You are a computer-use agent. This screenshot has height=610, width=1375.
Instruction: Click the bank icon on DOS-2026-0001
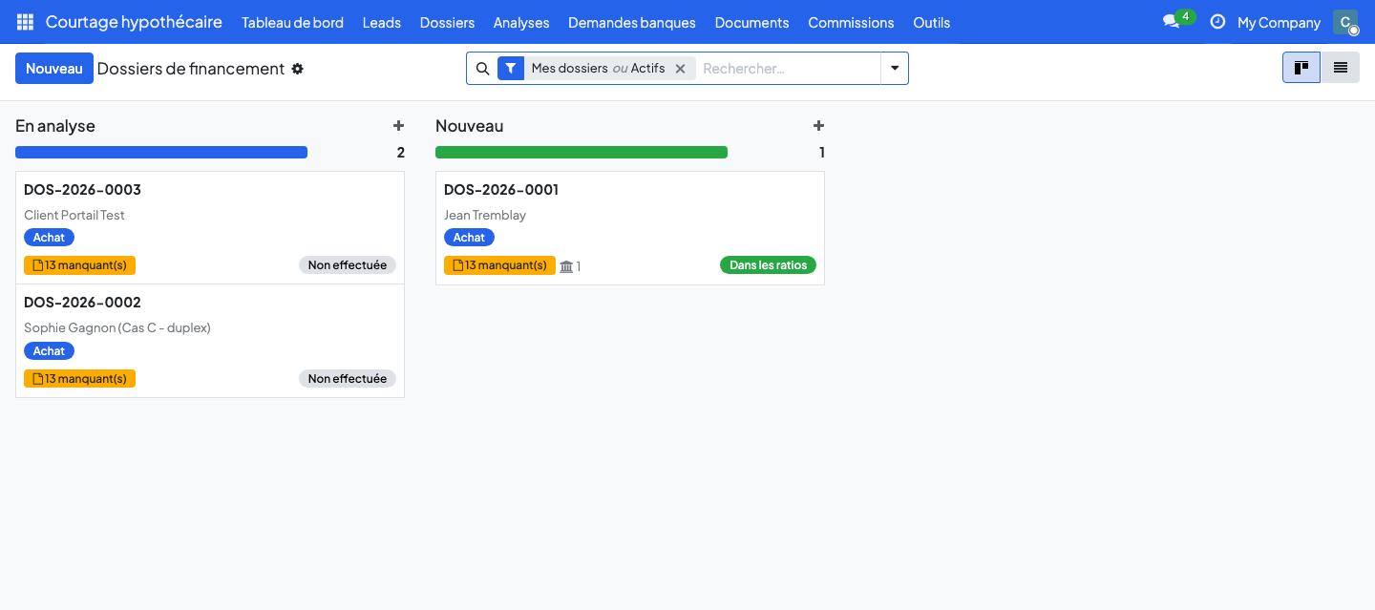click(x=566, y=266)
